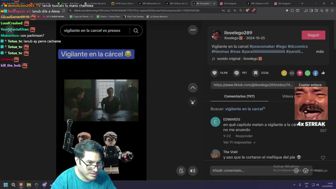
Task: Share video to WhatsApp
Action: (x=308, y=73)
